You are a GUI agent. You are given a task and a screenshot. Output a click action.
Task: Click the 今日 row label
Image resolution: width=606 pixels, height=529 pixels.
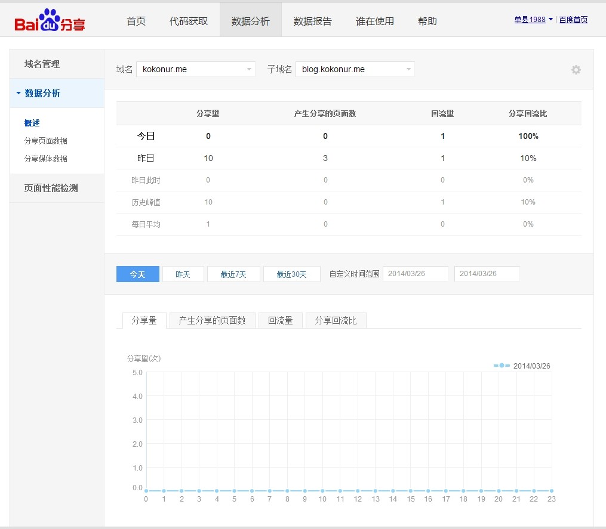click(146, 136)
